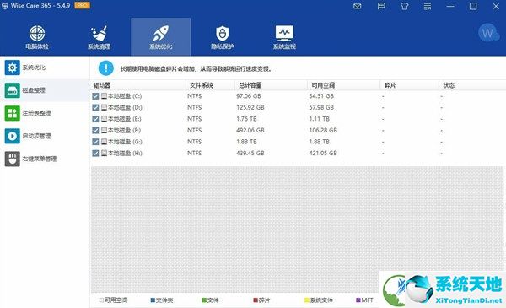Select the 125.92 GB total capacity cell

(x=250, y=107)
